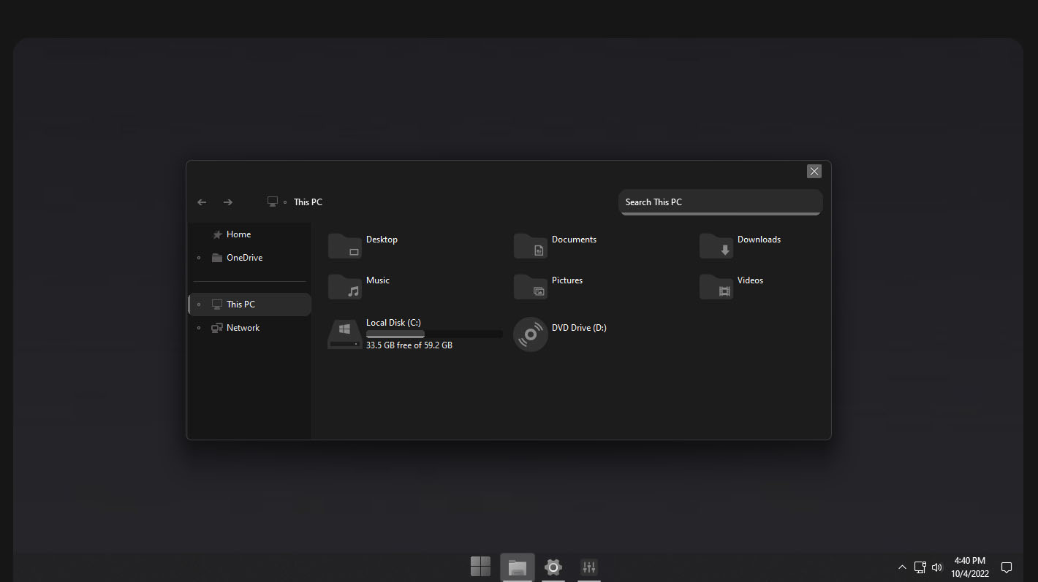Click the This PC monitor icon in sidebar

[x=217, y=305]
